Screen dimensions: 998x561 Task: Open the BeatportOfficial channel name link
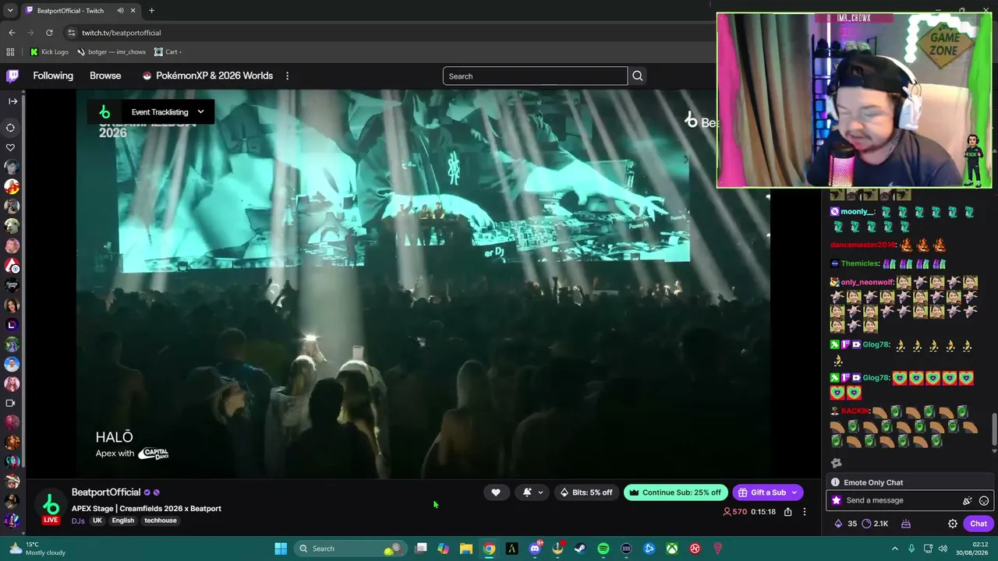pos(106,492)
